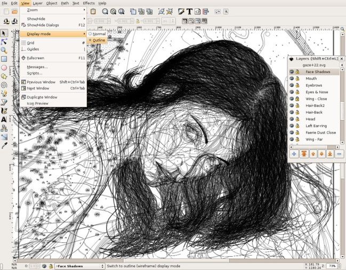346x270 pixels.
Task: Select the Head layer in list
Action: point(311,119)
